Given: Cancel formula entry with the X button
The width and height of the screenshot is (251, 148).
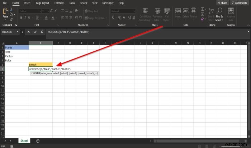Looking at the screenshot, I should click(28, 32).
